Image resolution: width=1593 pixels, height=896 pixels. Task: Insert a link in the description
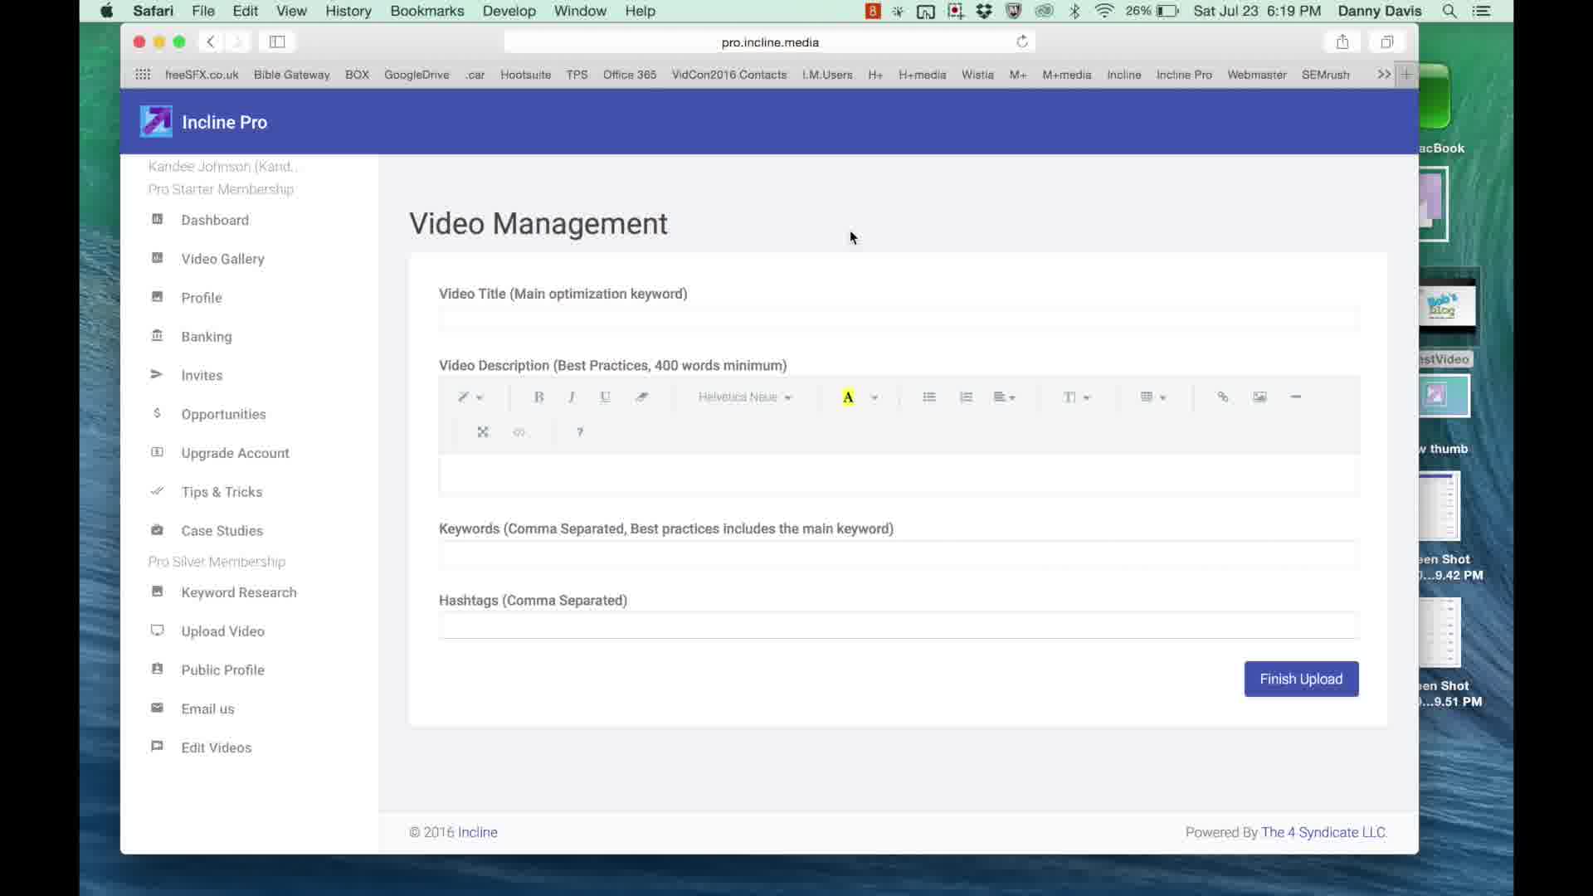coord(1222,397)
